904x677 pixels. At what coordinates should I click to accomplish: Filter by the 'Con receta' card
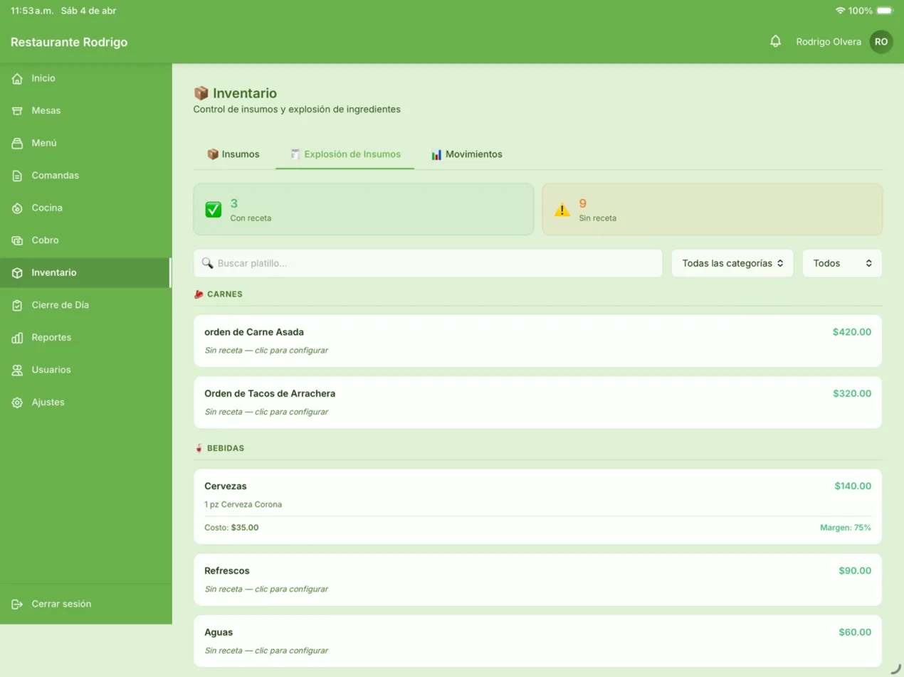click(x=363, y=209)
